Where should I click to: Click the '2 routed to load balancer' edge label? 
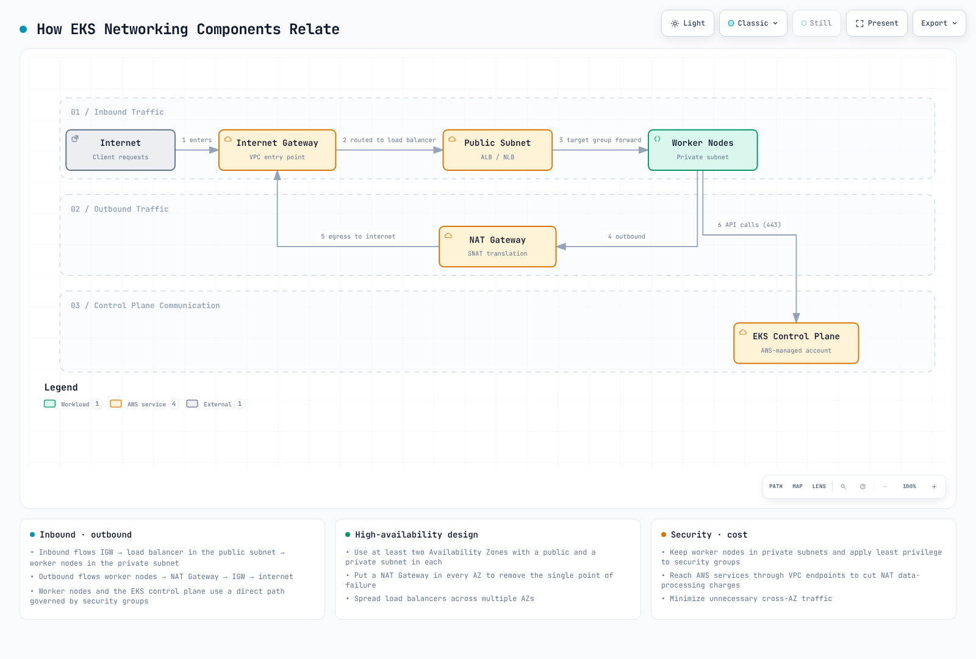pos(389,140)
